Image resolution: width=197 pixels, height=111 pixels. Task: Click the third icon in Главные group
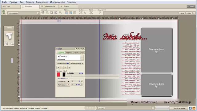(51, 13)
